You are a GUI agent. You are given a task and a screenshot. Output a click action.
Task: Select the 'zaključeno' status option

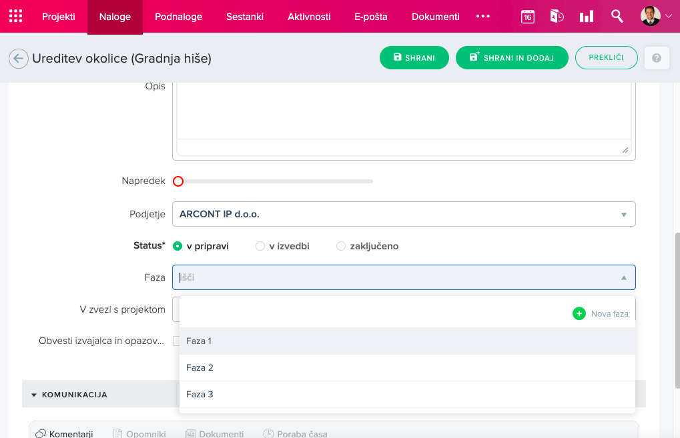341,246
